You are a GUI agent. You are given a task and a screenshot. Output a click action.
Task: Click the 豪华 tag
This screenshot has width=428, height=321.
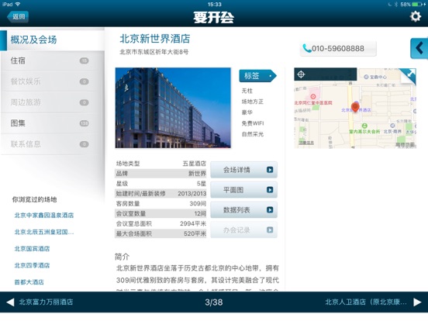247,112
